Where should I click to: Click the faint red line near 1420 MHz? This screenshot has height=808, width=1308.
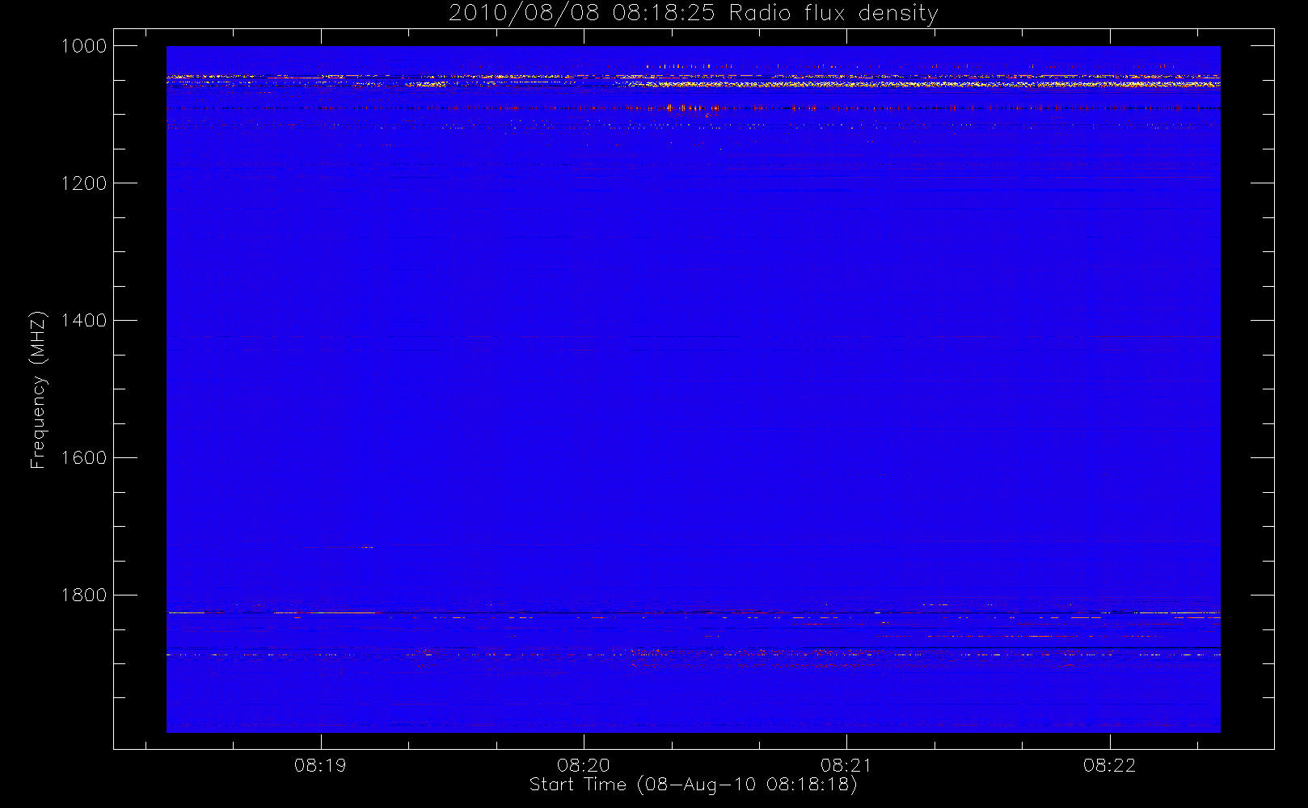pos(693,337)
